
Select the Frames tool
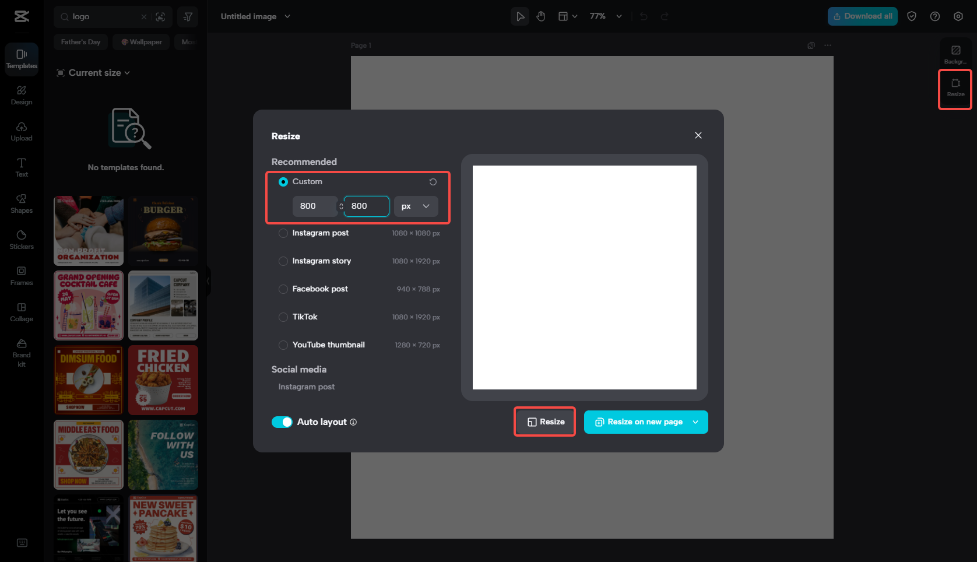pos(21,276)
